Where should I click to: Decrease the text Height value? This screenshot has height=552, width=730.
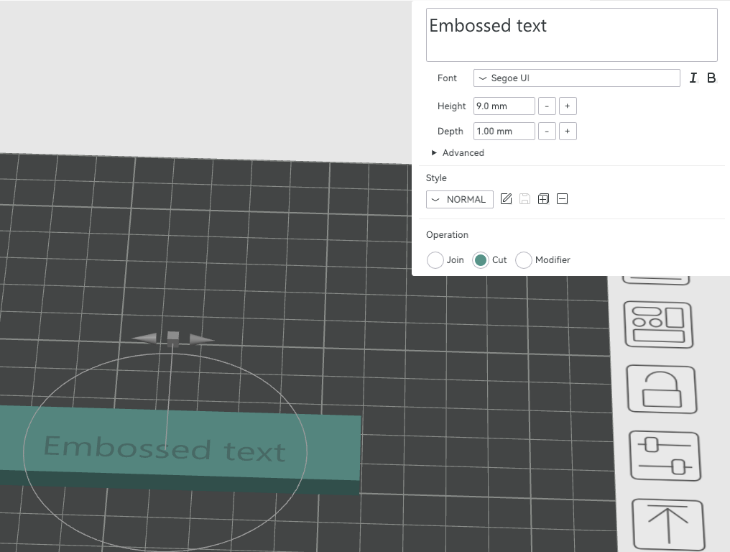coord(547,106)
